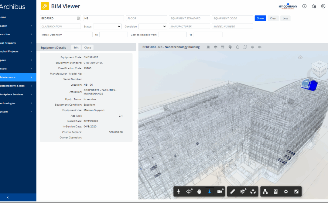
Task: Click the EQUIPMENT CODE field
Action: click(232, 18)
